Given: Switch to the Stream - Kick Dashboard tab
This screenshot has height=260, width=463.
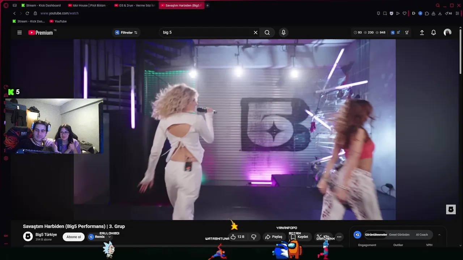Looking at the screenshot, I should tap(41, 5).
